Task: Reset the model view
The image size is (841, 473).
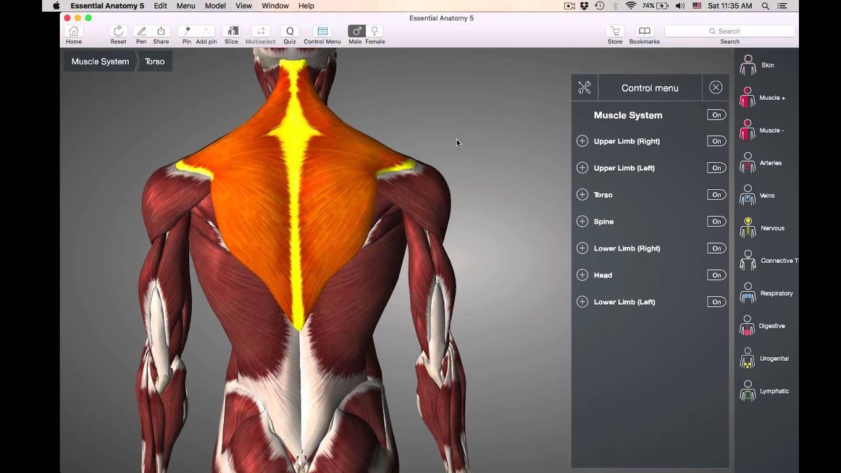Action: pyautogui.click(x=118, y=35)
